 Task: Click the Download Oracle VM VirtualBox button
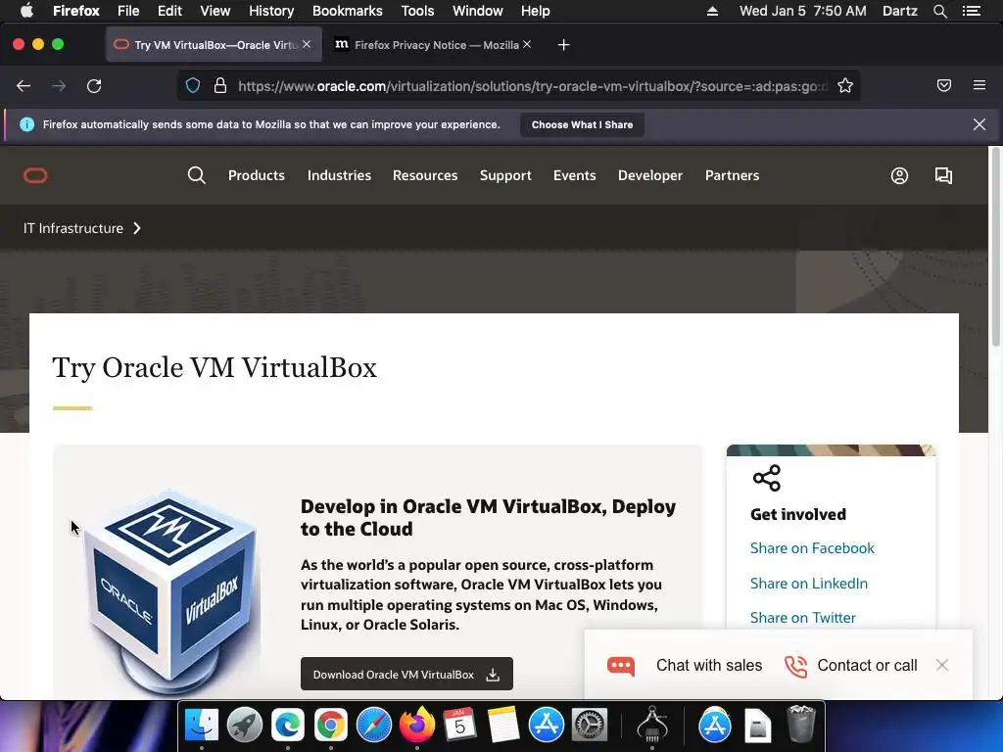click(406, 674)
